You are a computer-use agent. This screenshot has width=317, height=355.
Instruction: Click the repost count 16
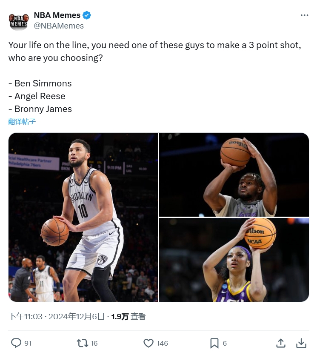[94, 343]
